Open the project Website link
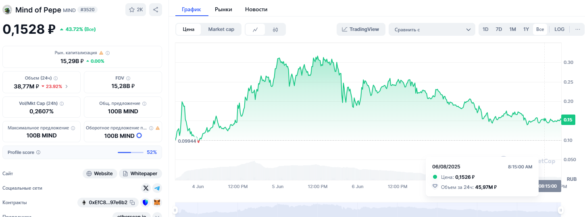Viewport: 585px width, 217px height. point(100,174)
